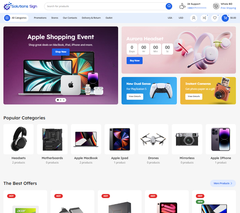Click Buy Now on Aurora Headset
Image resolution: width=240 pixels, height=213 pixels.
pos(134,61)
